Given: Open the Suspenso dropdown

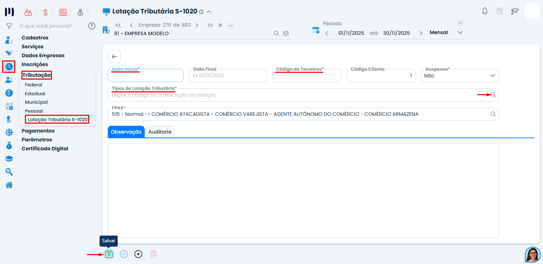Looking at the screenshot, I should pyautogui.click(x=460, y=76).
